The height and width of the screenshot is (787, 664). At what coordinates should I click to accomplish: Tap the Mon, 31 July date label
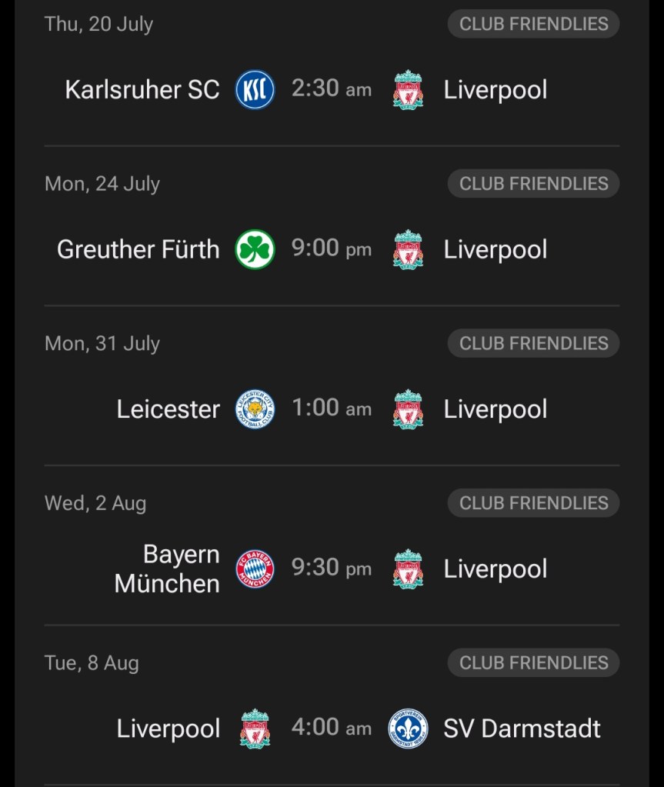[102, 343]
